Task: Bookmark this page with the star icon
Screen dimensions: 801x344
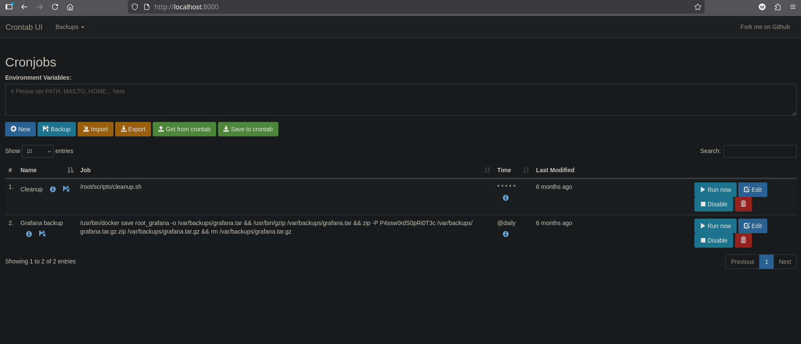Action: [698, 7]
